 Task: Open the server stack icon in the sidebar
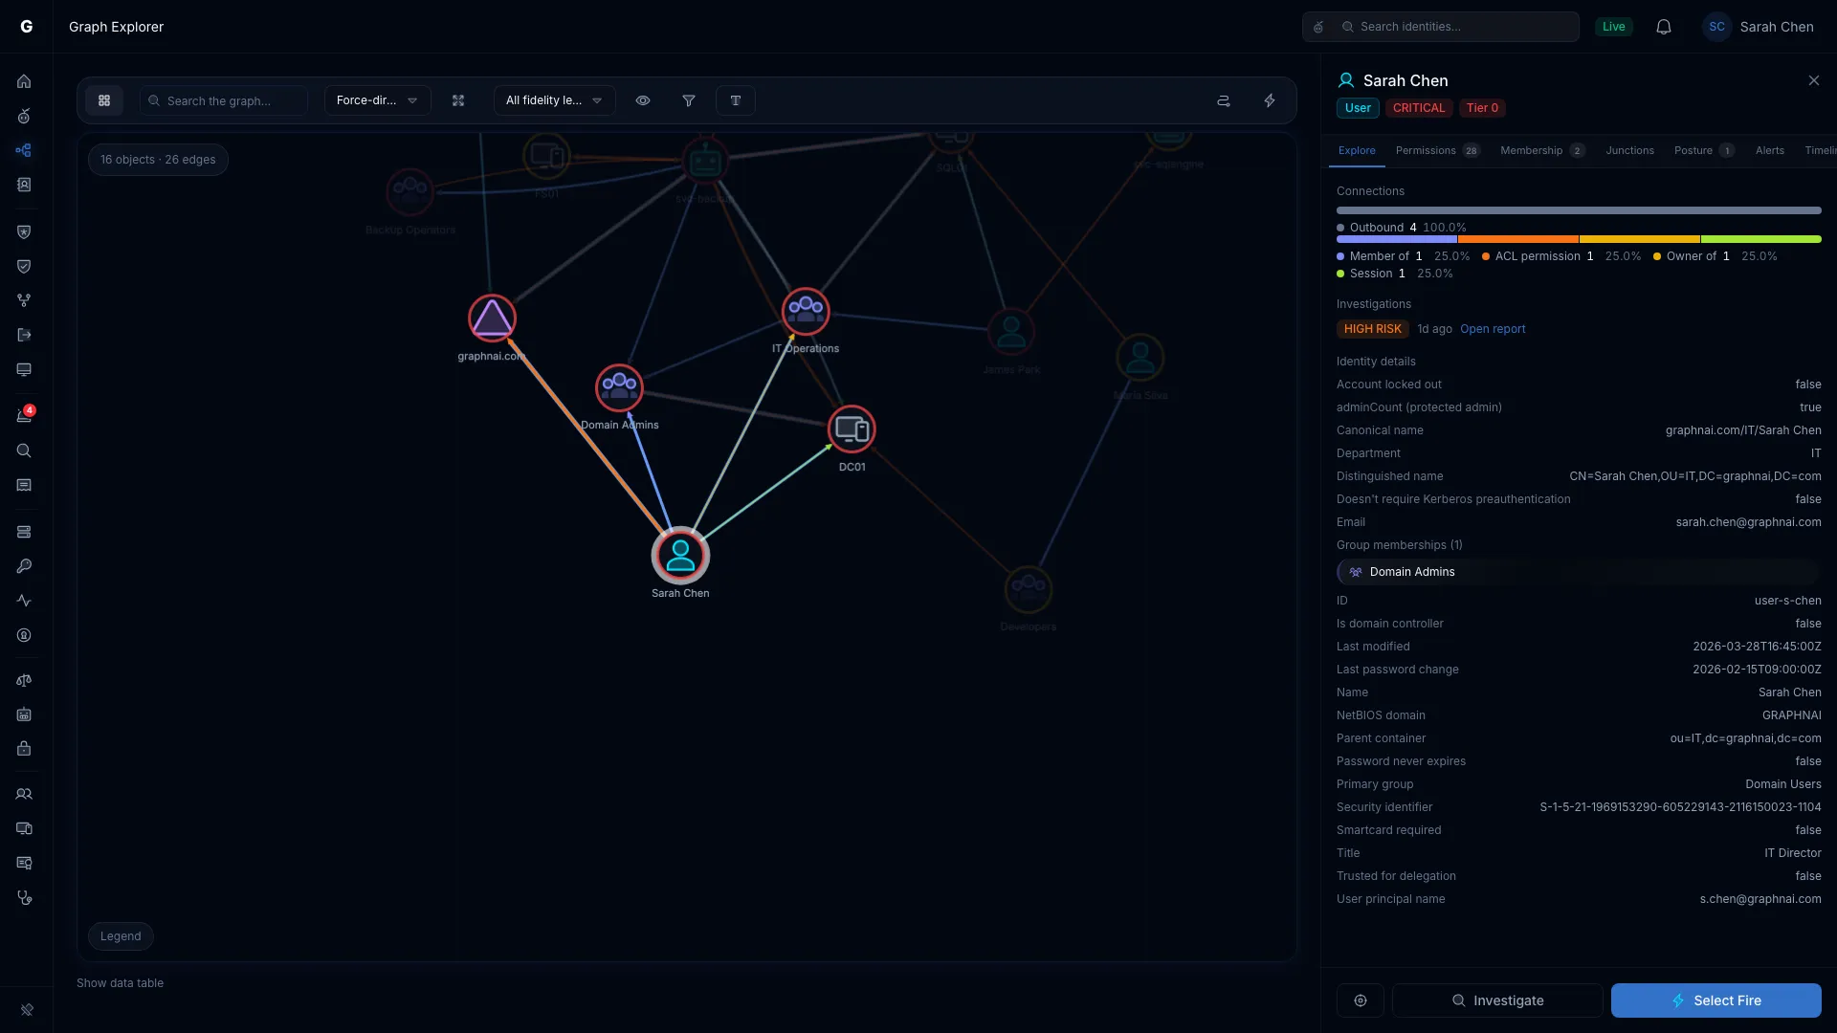(x=24, y=532)
